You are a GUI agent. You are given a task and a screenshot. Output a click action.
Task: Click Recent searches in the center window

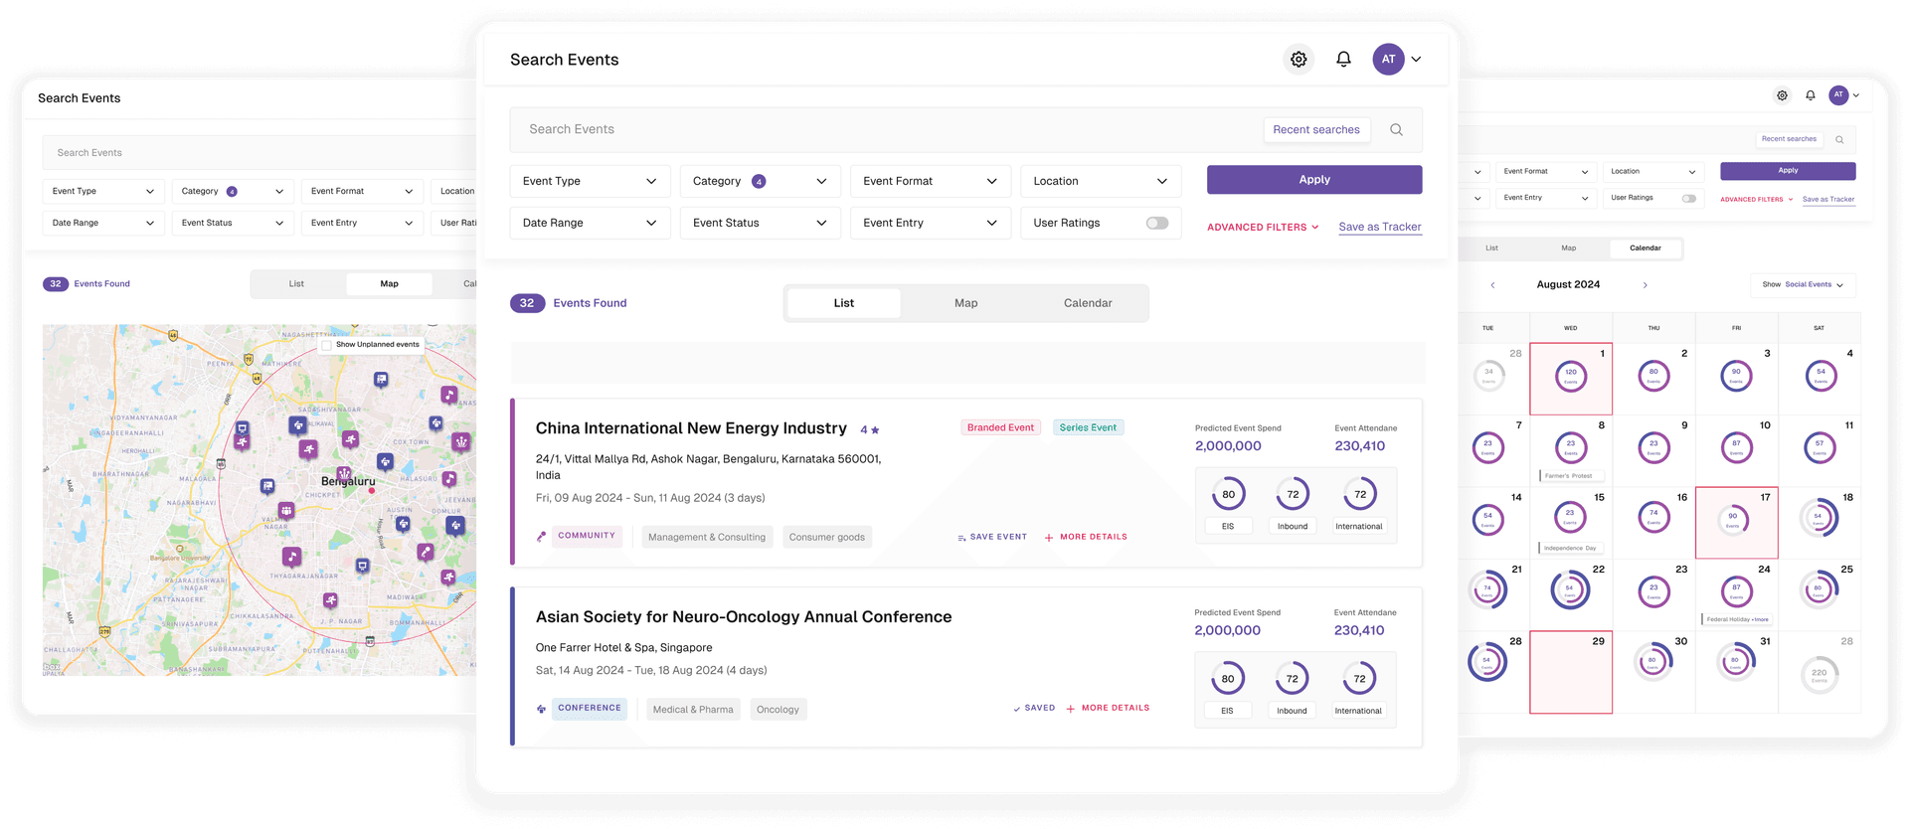(x=1316, y=130)
